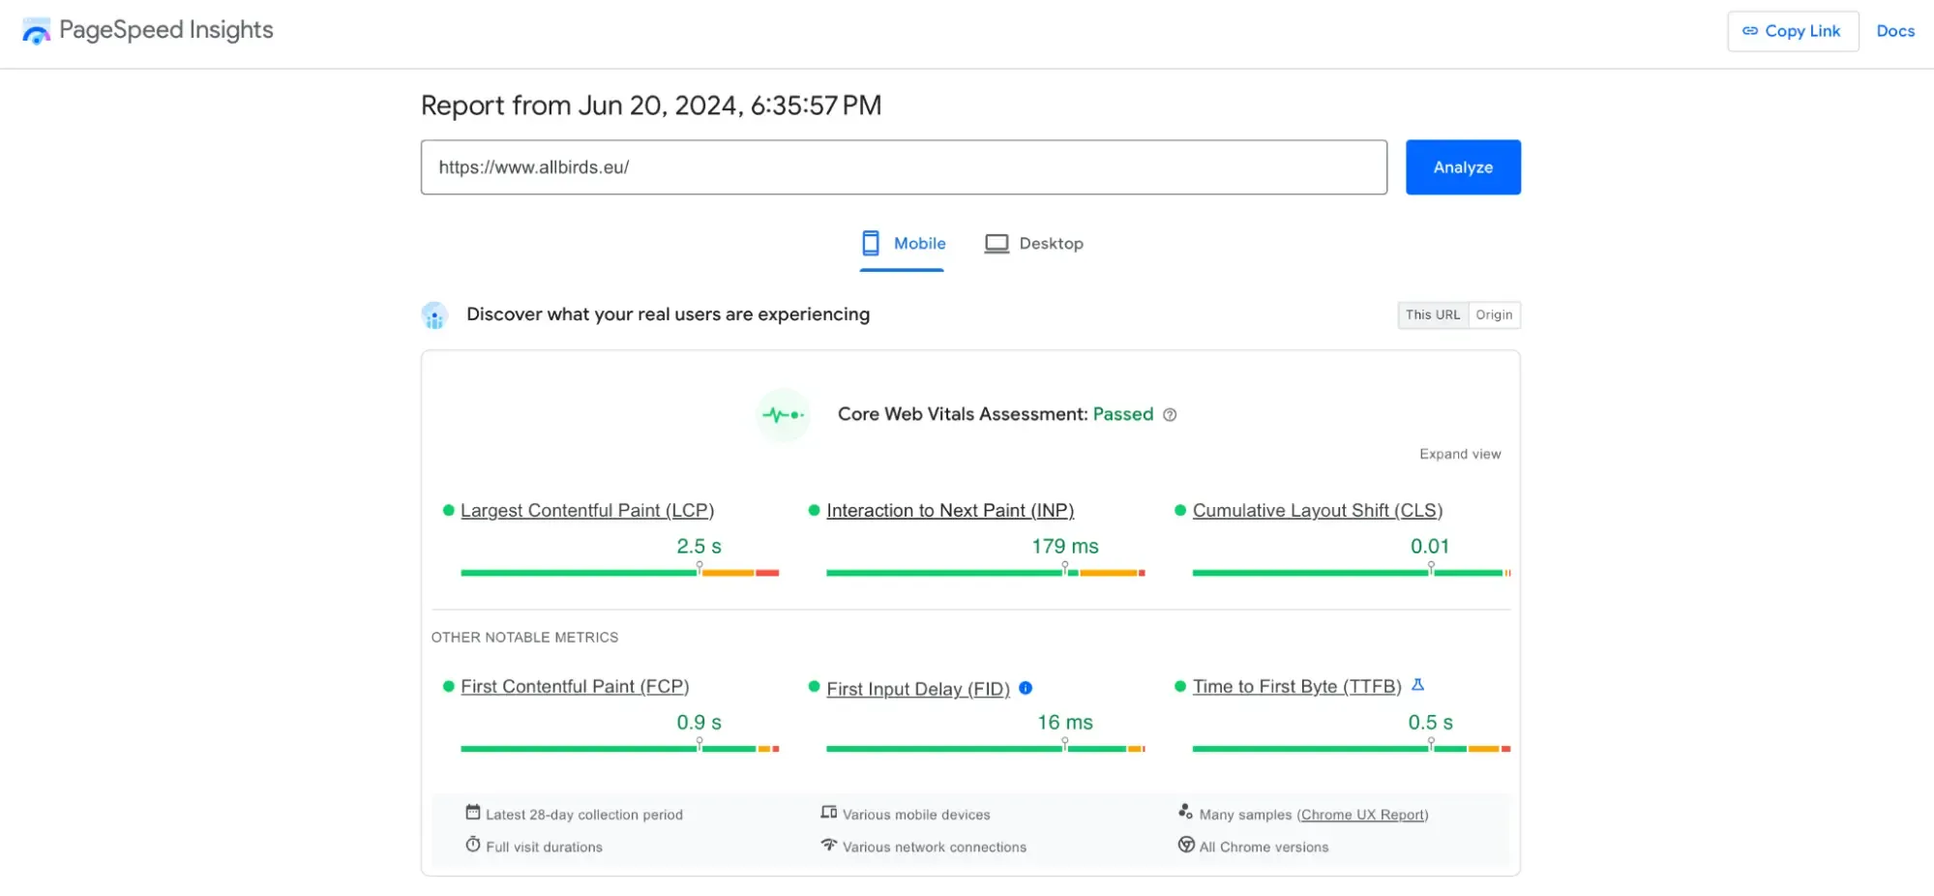Image resolution: width=1934 pixels, height=896 pixels.
Task: Click the link icon in Copy Link
Action: (1750, 31)
